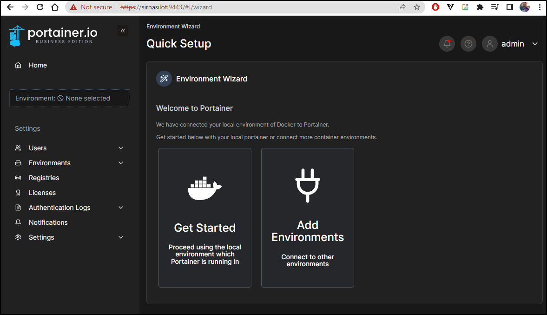
Task: Click the Environments drive icon
Action: 18,163
